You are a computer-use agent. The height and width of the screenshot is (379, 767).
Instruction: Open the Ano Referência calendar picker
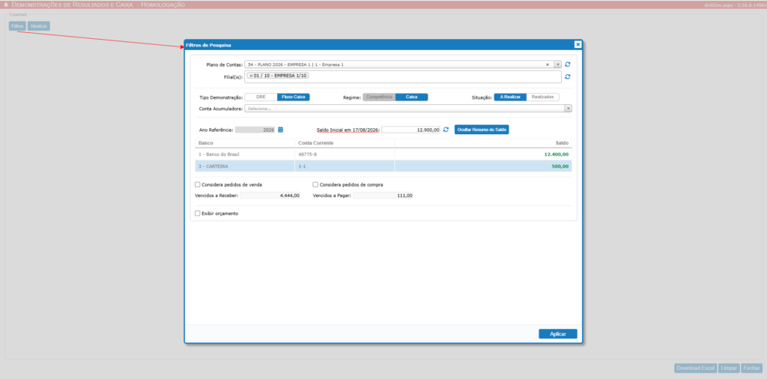point(281,130)
